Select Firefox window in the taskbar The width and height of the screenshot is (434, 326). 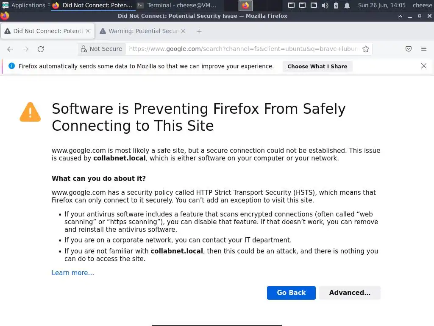point(92,5)
